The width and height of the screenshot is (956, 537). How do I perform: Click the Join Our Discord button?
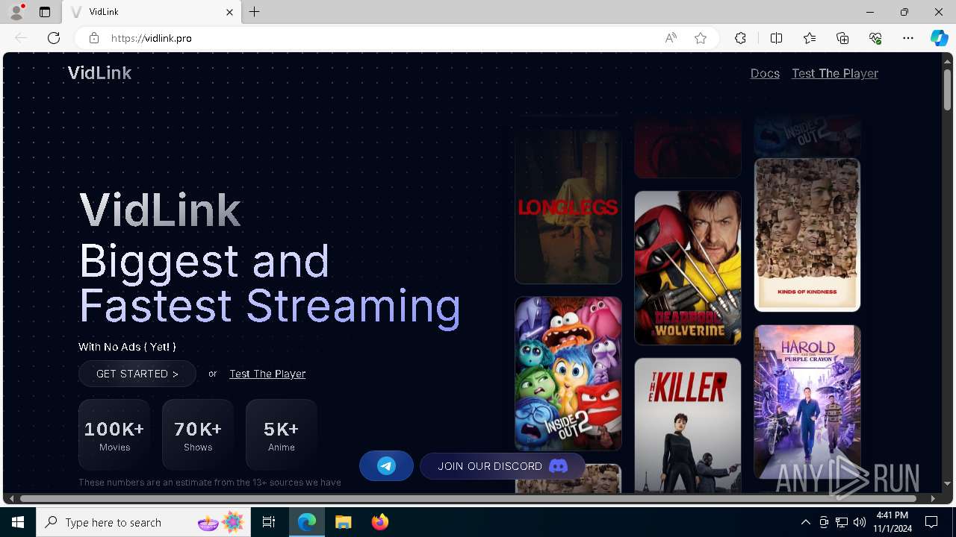point(503,466)
